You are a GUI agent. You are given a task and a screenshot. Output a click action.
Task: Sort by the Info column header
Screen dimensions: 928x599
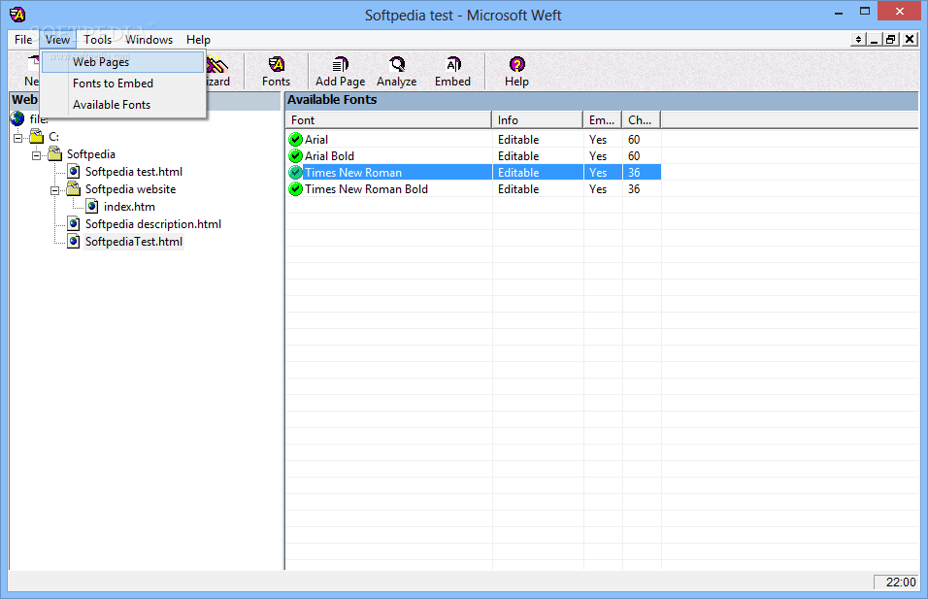538,120
